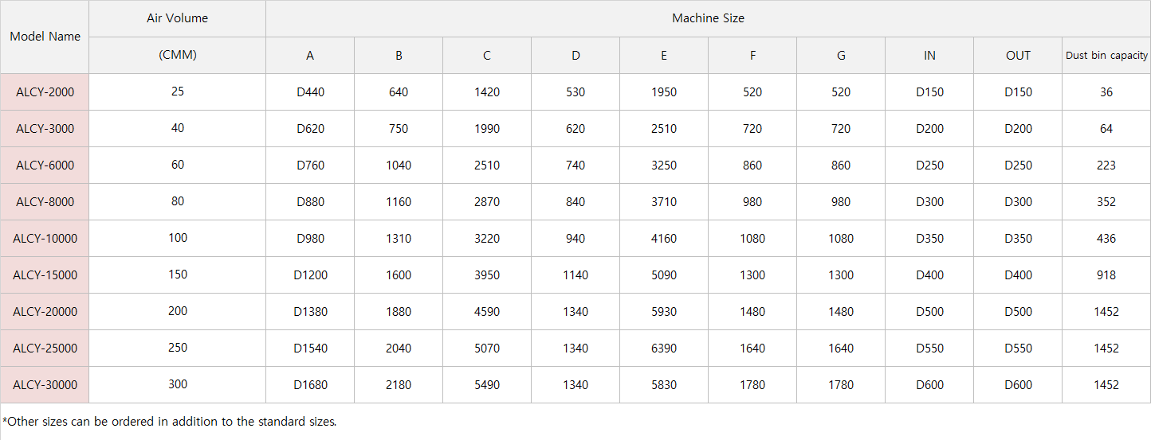Click the IN column header
1151x440 pixels.
(x=929, y=56)
